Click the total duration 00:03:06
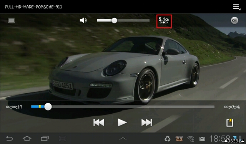 pyautogui.click(x=232, y=107)
